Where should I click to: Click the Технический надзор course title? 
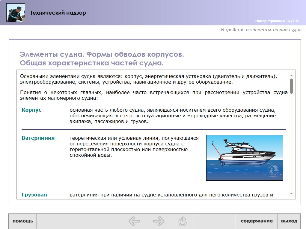pyautogui.click(x=58, y=13)
